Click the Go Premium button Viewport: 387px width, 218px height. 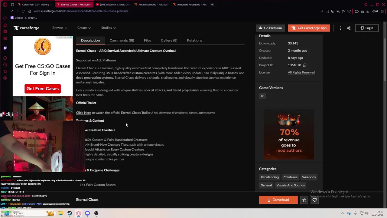[270, 28]
